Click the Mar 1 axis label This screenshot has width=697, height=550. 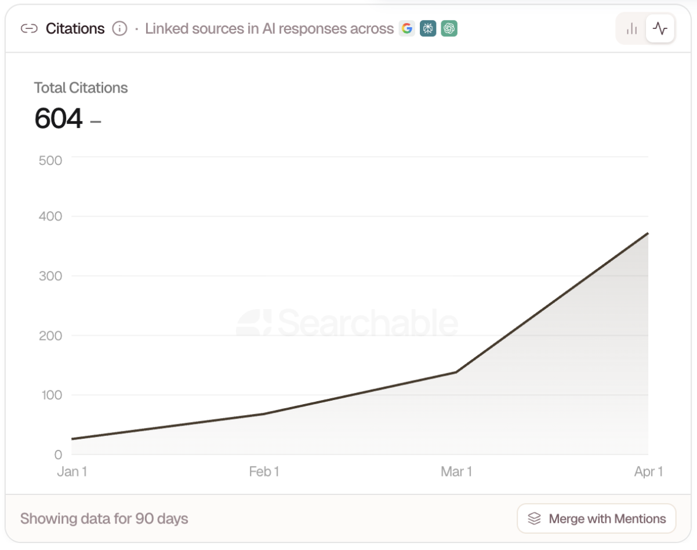click(x=456, y=472)
